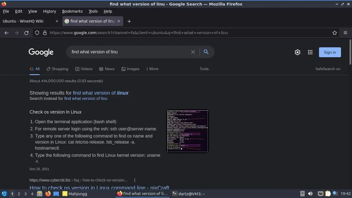Viewport: 352px width, 198px height.
Task: Click the terminal screenshot thumbnail
Action: click(x=188, y=131)
